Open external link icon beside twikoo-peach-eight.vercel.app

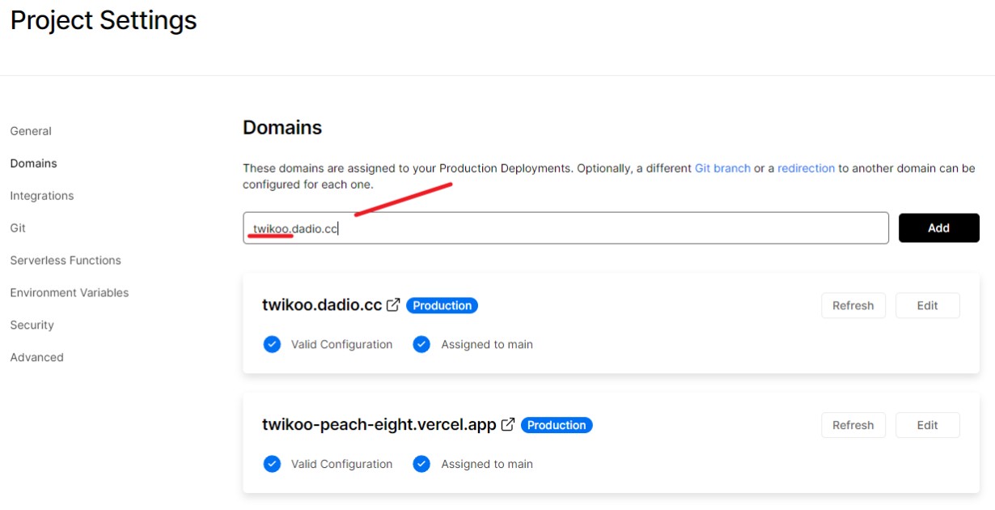tap(508, 424)
